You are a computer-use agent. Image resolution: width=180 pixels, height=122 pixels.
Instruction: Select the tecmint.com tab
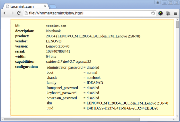(23, 6)
